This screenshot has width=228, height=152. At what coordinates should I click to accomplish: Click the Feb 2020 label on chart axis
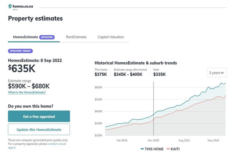point(122,140)
